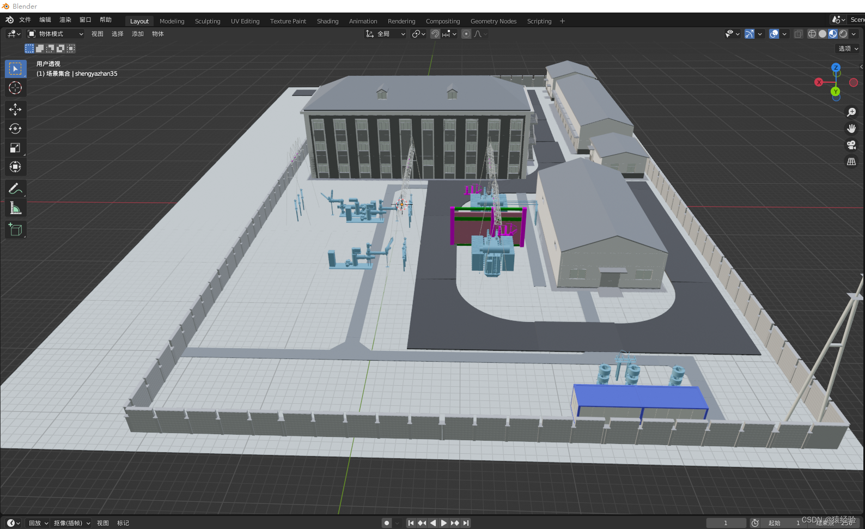865x529 pixels.
Task: Select the Annotate pencil tool
Action: tap(15, 189)
